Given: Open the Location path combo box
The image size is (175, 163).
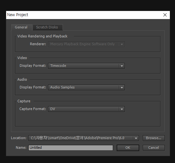Looking at the screenshot, I should pos(83,138).
